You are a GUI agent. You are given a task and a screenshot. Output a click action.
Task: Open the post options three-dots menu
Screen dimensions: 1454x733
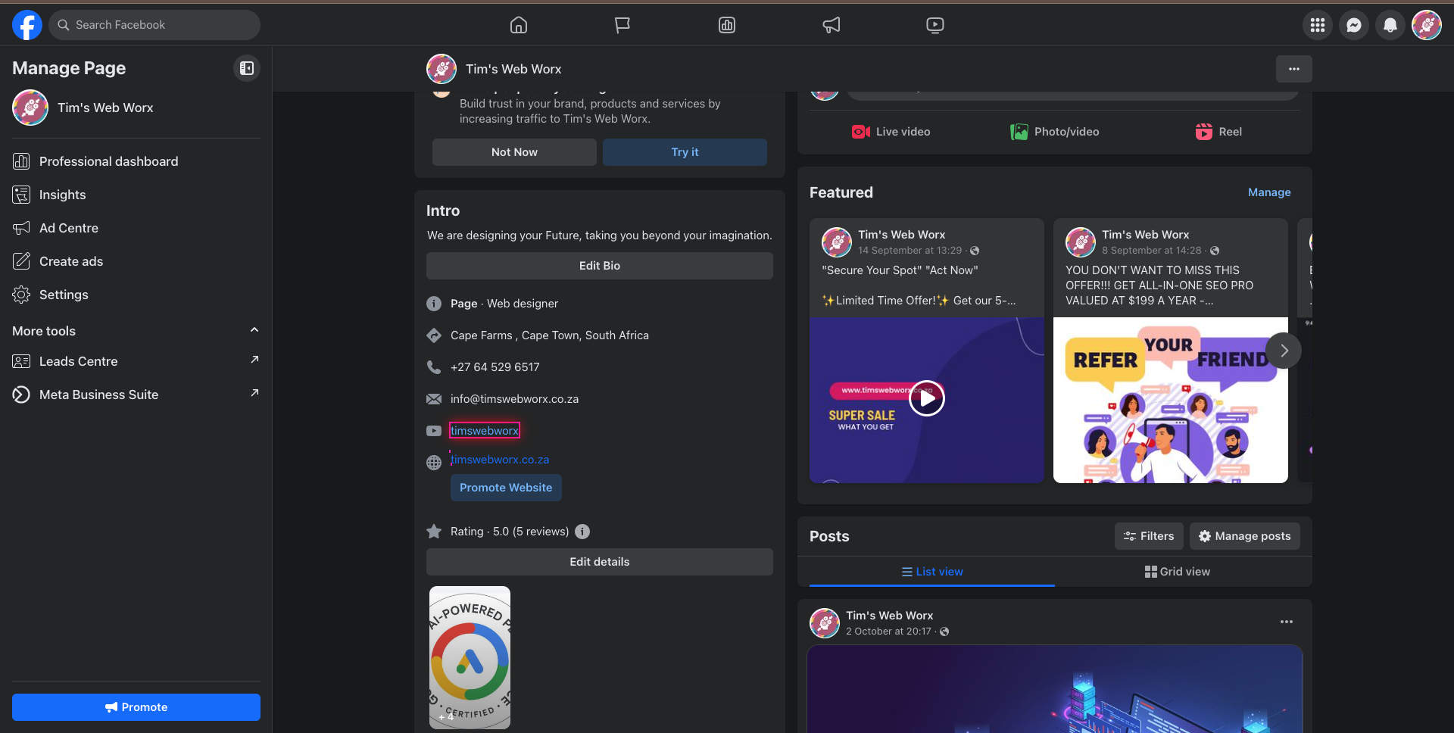pyautogui.click(x=1287, y=622)
